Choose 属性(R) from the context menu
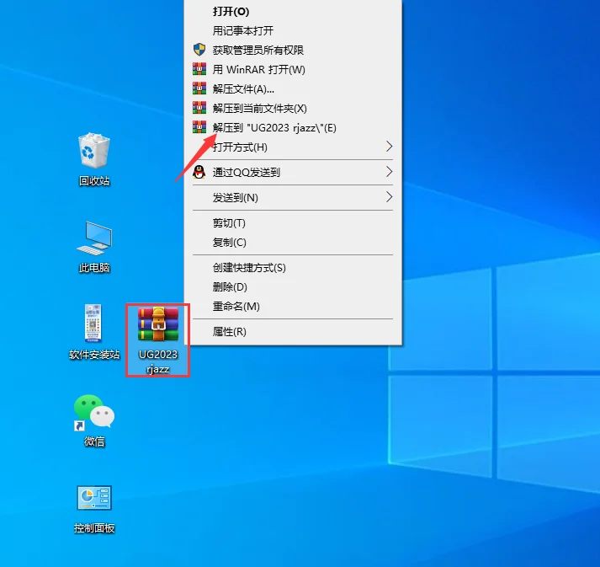This screenshot has width=600, height=567. (293, 331)
